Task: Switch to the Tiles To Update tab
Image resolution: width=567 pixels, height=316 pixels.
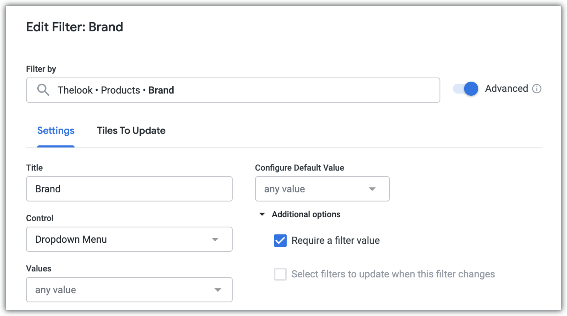Action: pos(131,131)
